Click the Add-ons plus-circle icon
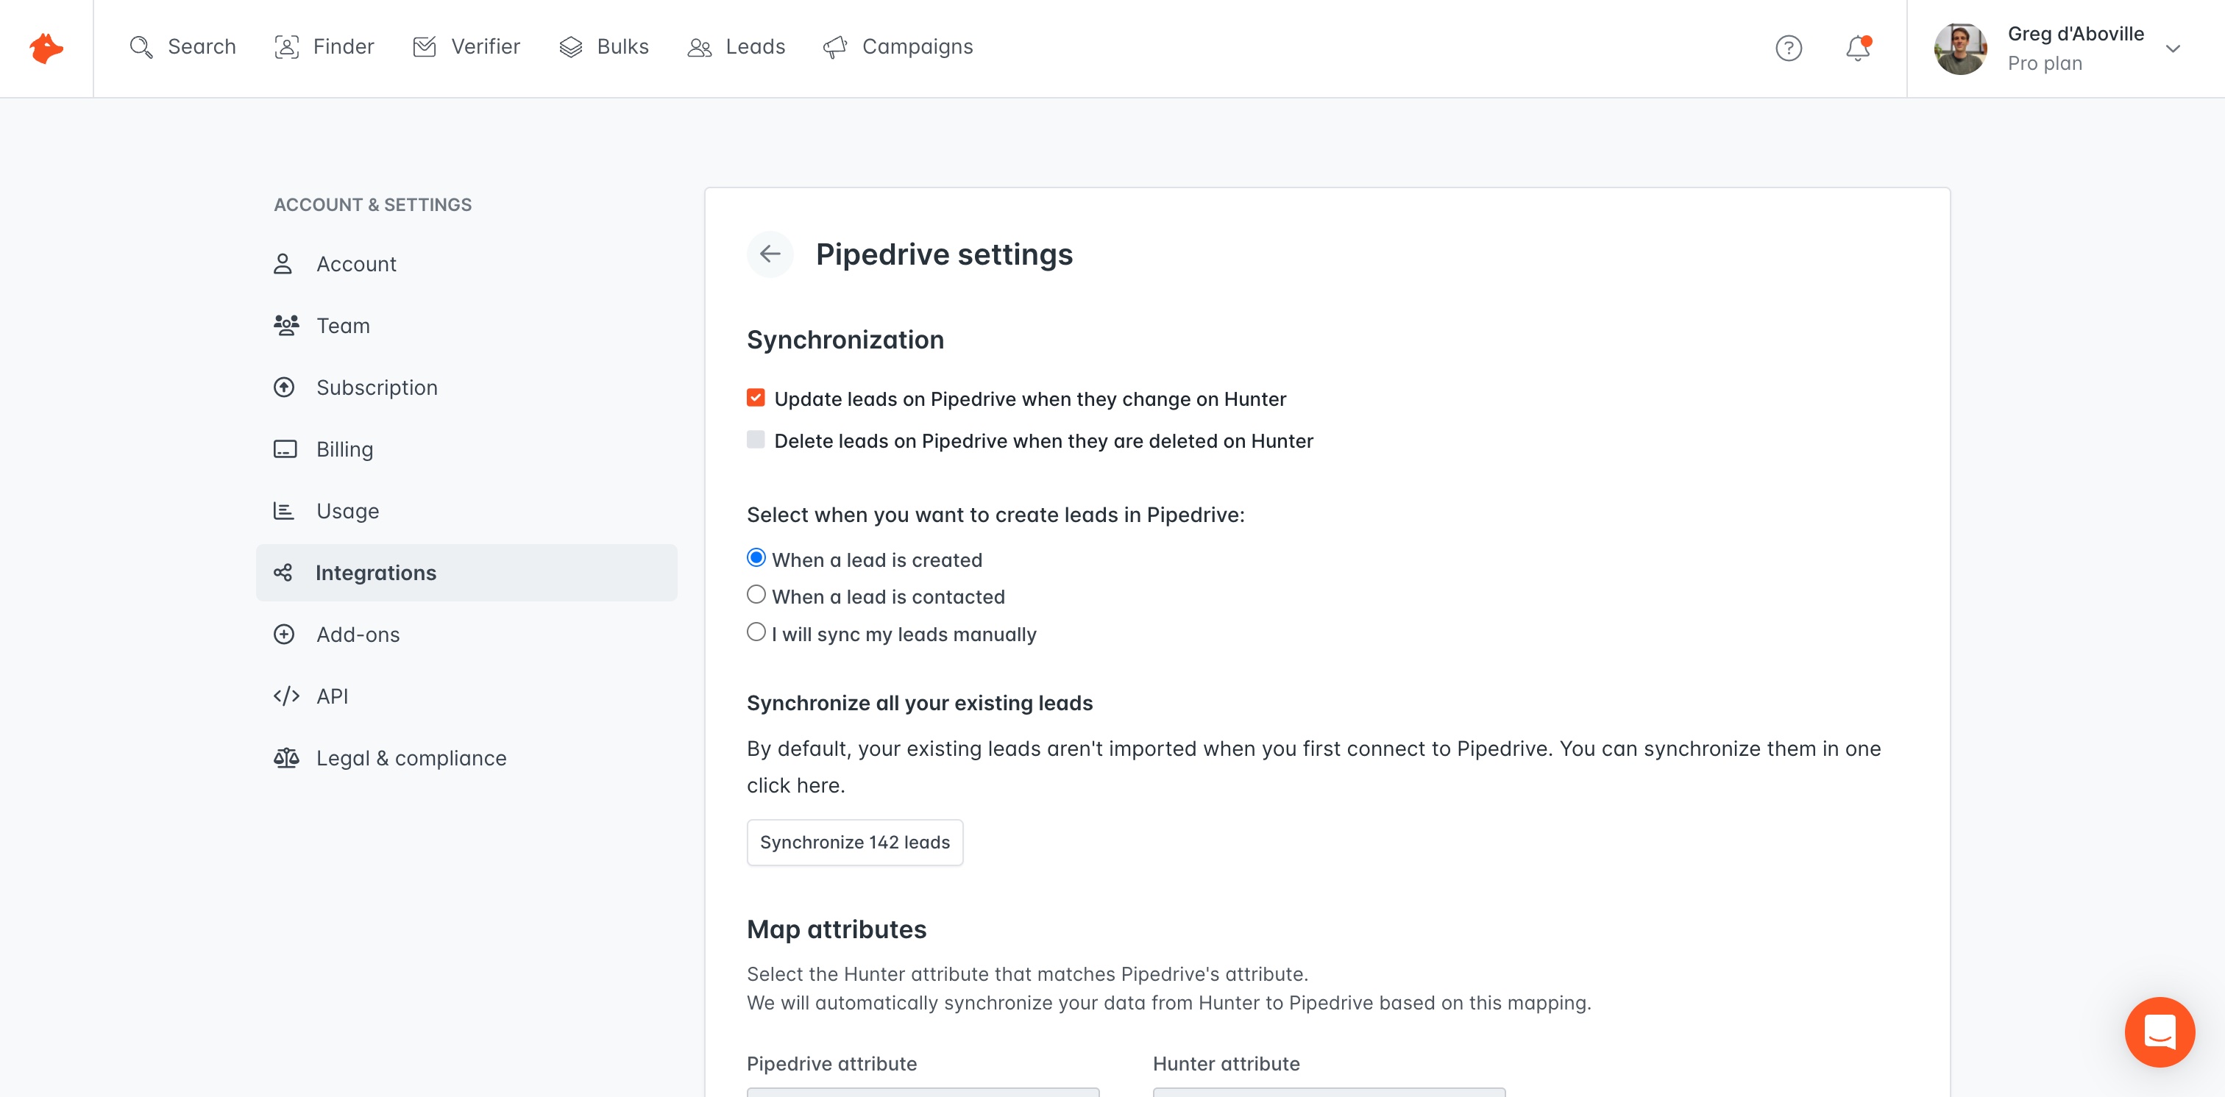The width and height of the screenshot is (2225, 1097). (x=284, y=635)
